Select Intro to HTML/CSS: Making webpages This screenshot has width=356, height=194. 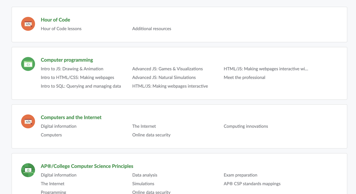77,77
